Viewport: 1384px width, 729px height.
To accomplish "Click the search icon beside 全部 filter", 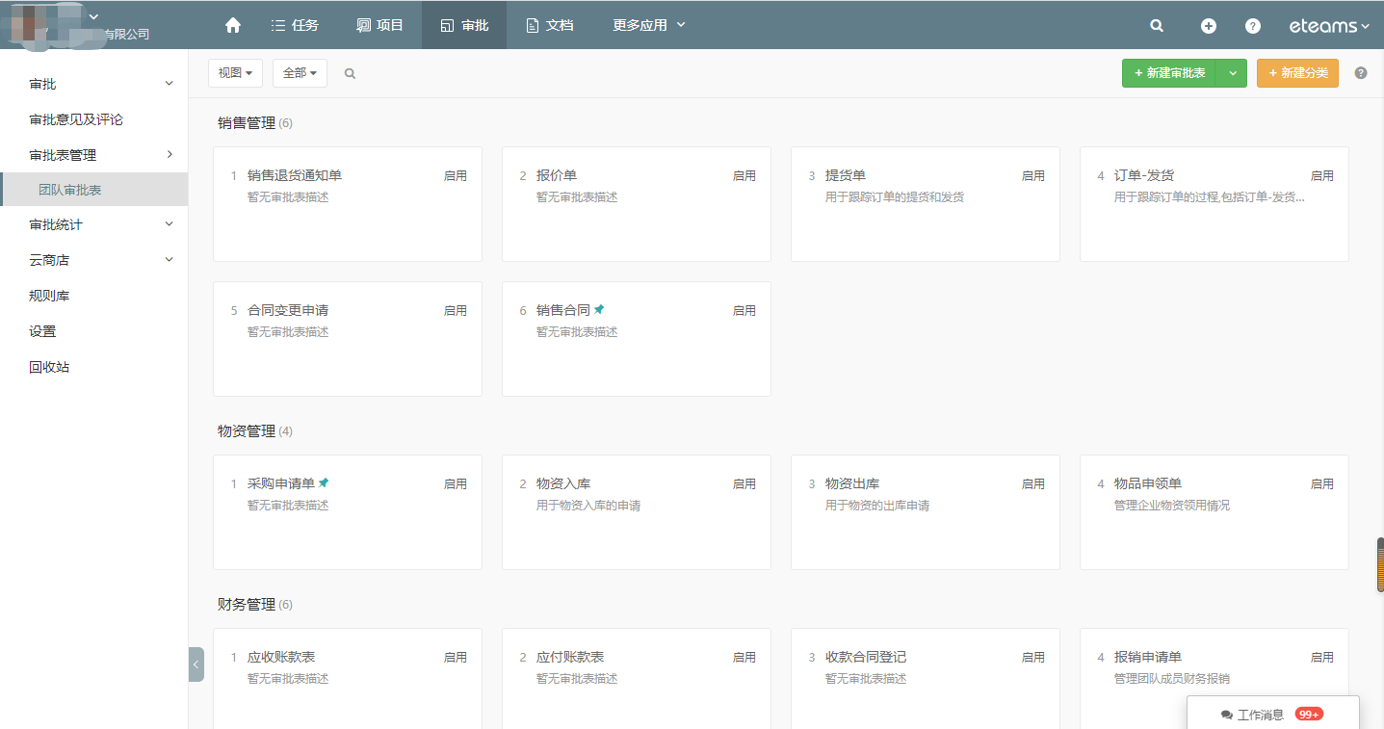I will point(350,73).
